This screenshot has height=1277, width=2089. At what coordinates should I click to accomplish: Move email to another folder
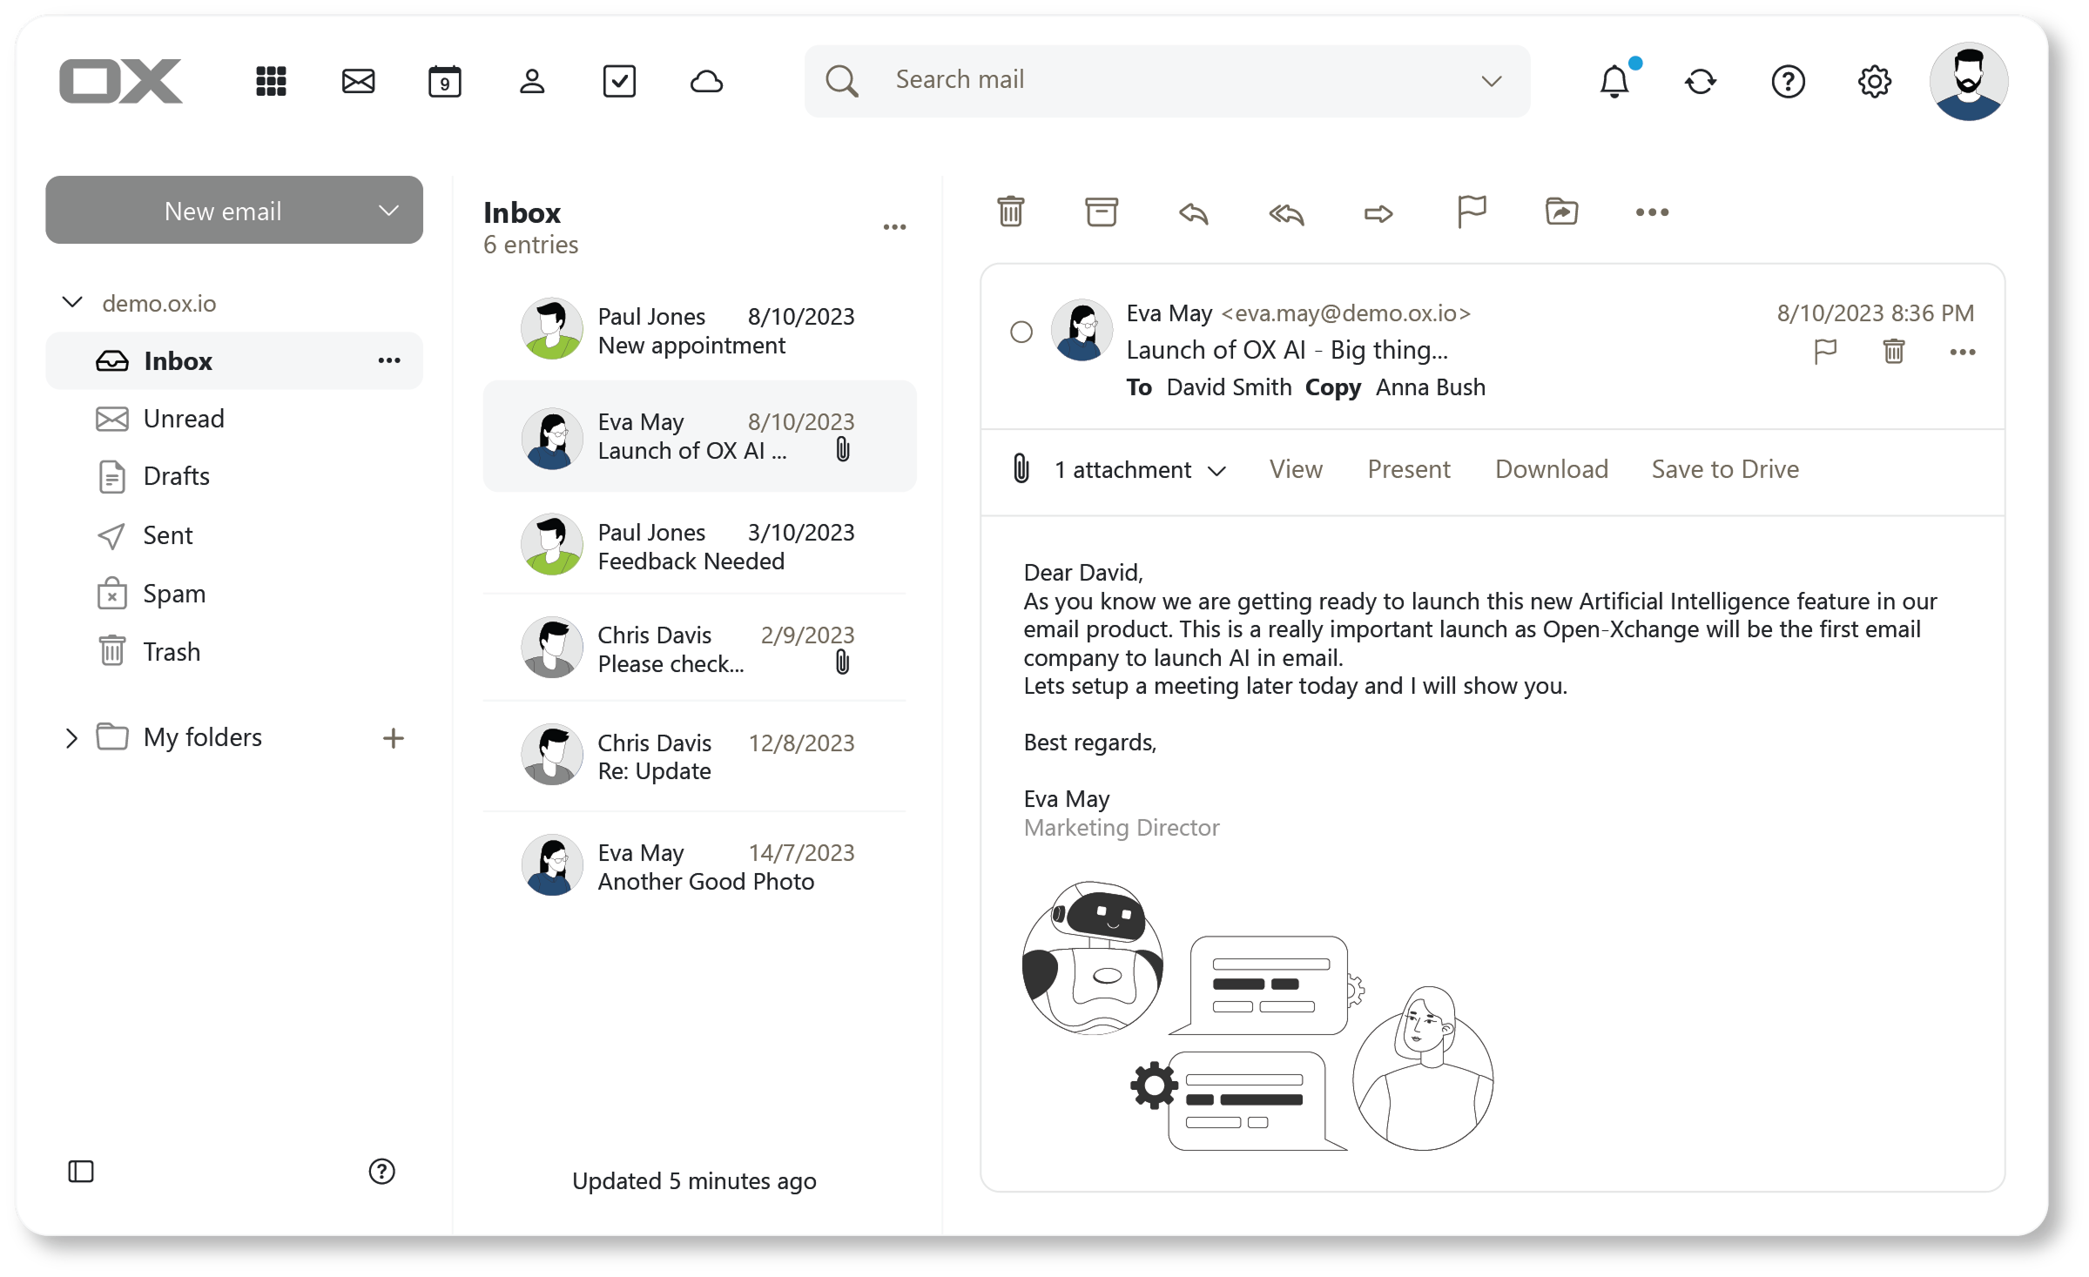pyautogui.click(x=1562, y=212)
